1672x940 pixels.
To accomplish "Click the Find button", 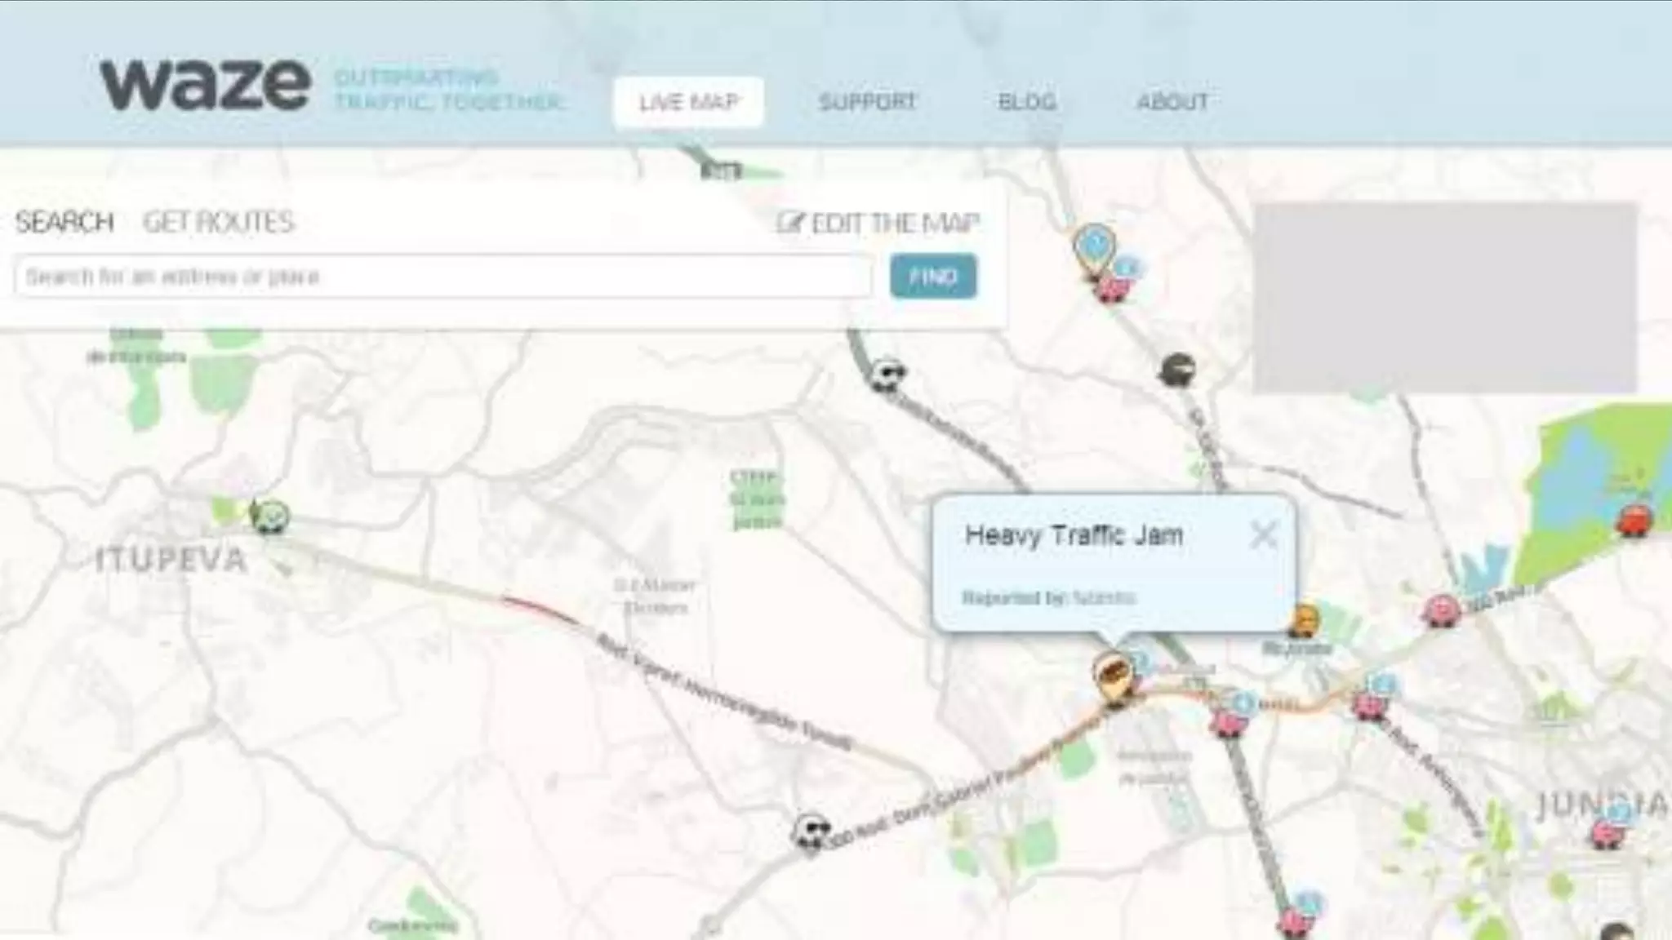I will click(933, 277).
